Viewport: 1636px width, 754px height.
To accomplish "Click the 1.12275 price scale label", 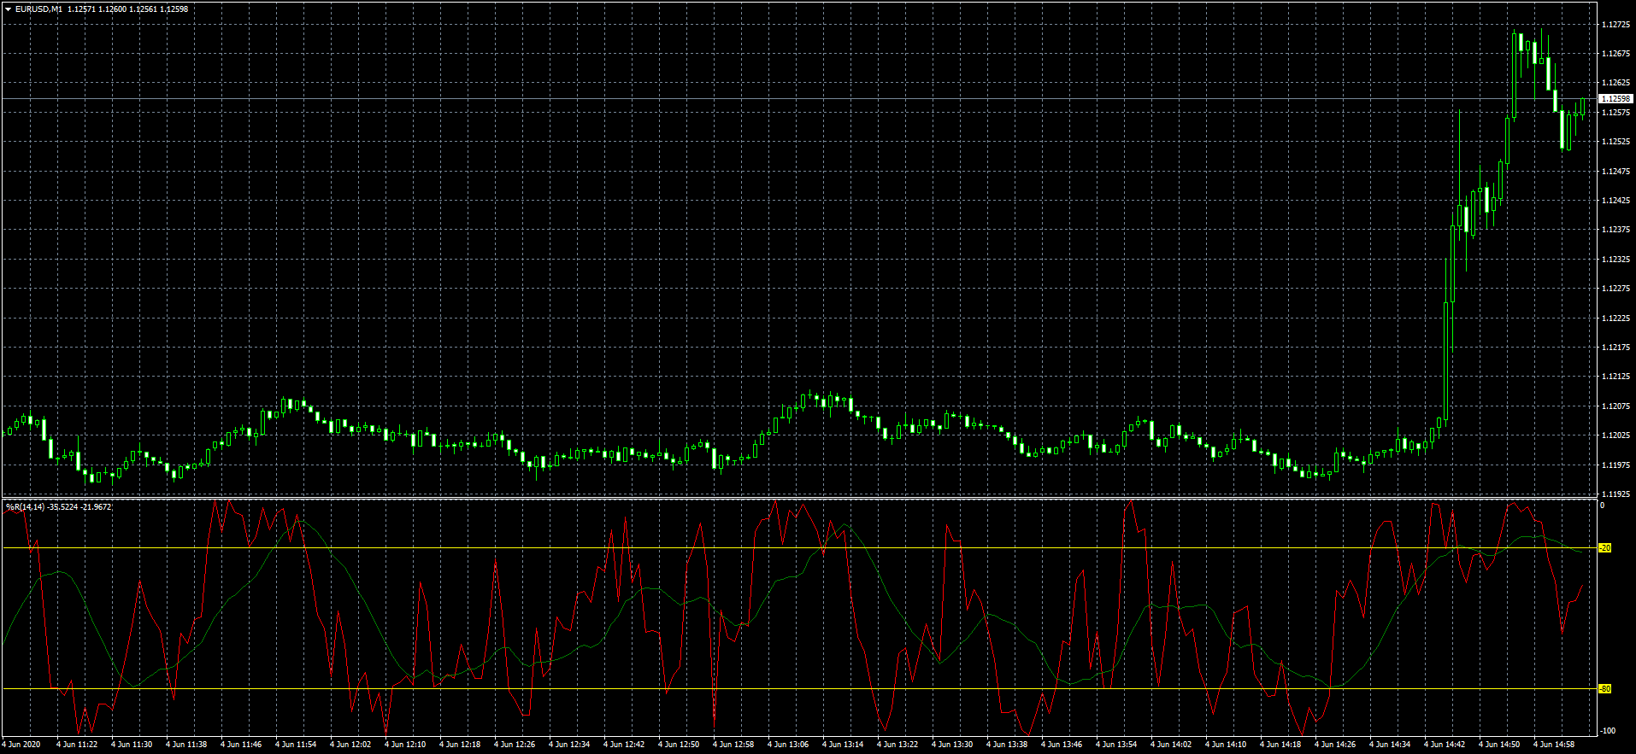I will pos(1615,289).
